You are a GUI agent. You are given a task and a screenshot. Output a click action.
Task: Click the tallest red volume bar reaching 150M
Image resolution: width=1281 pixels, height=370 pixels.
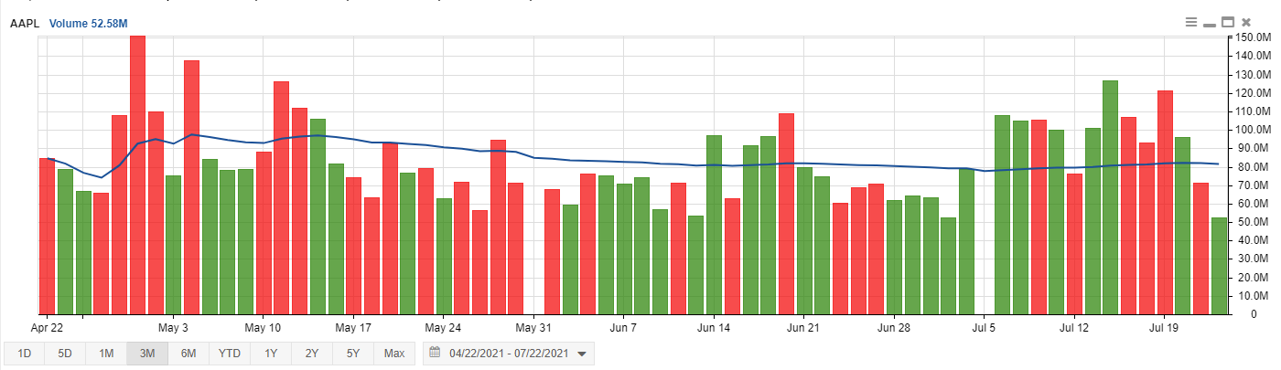tap(137, 175)
